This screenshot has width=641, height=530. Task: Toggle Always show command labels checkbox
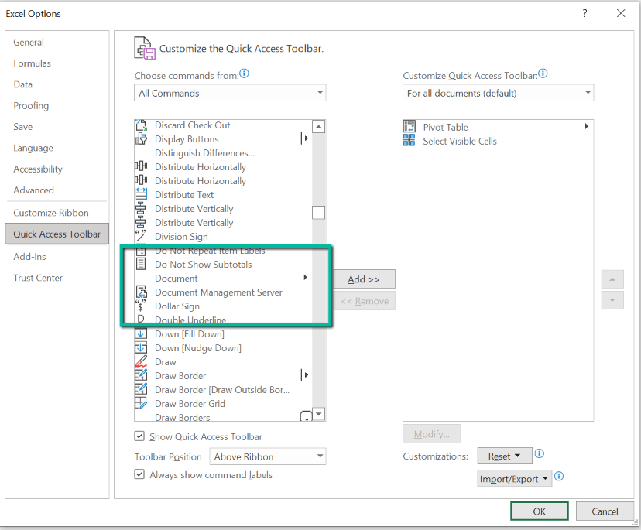139,474
